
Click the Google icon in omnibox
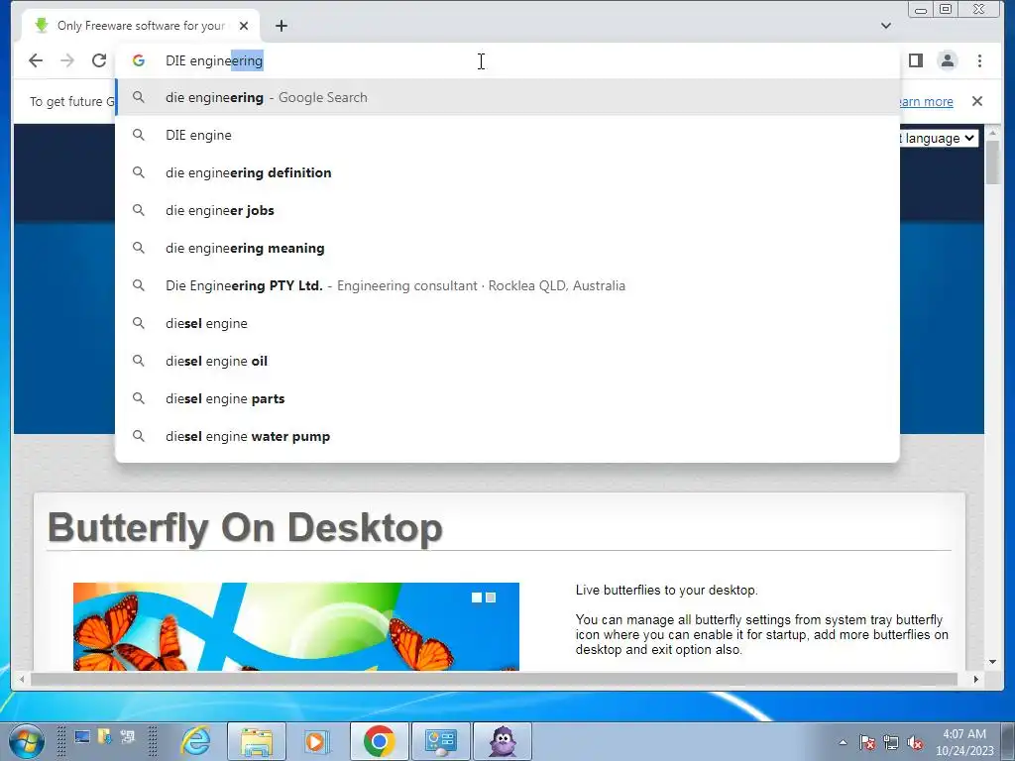pos(138,60)
